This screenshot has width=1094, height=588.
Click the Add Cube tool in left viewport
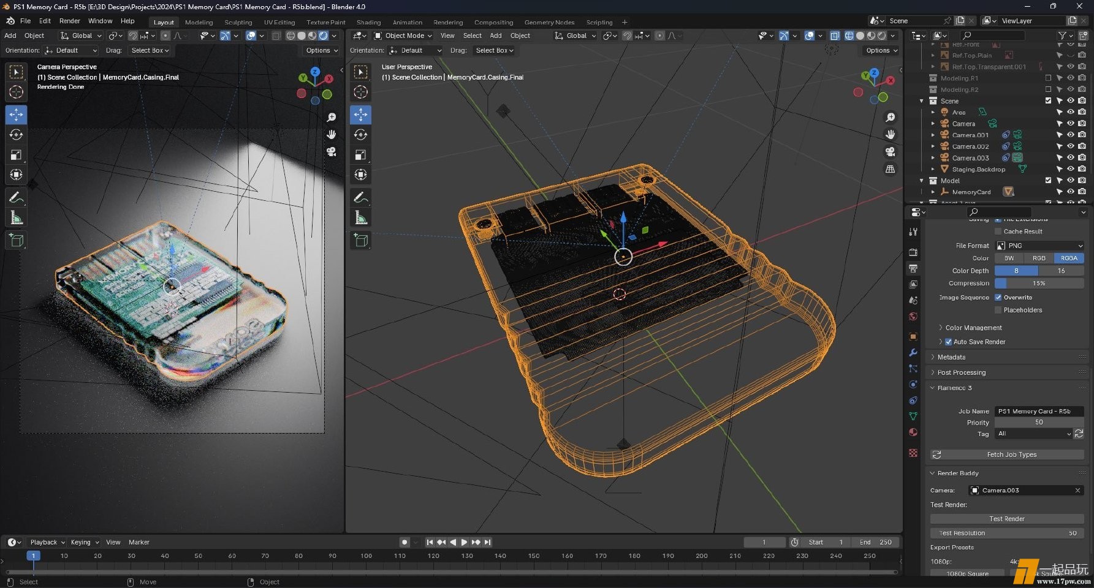tap(16, 240)
